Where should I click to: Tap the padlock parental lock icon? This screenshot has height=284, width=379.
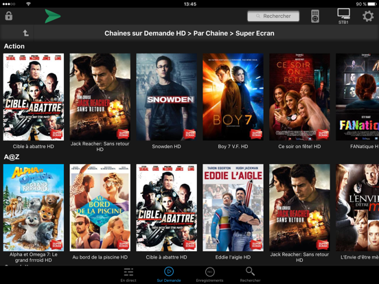pyautogui.click(x=9, y=16)
